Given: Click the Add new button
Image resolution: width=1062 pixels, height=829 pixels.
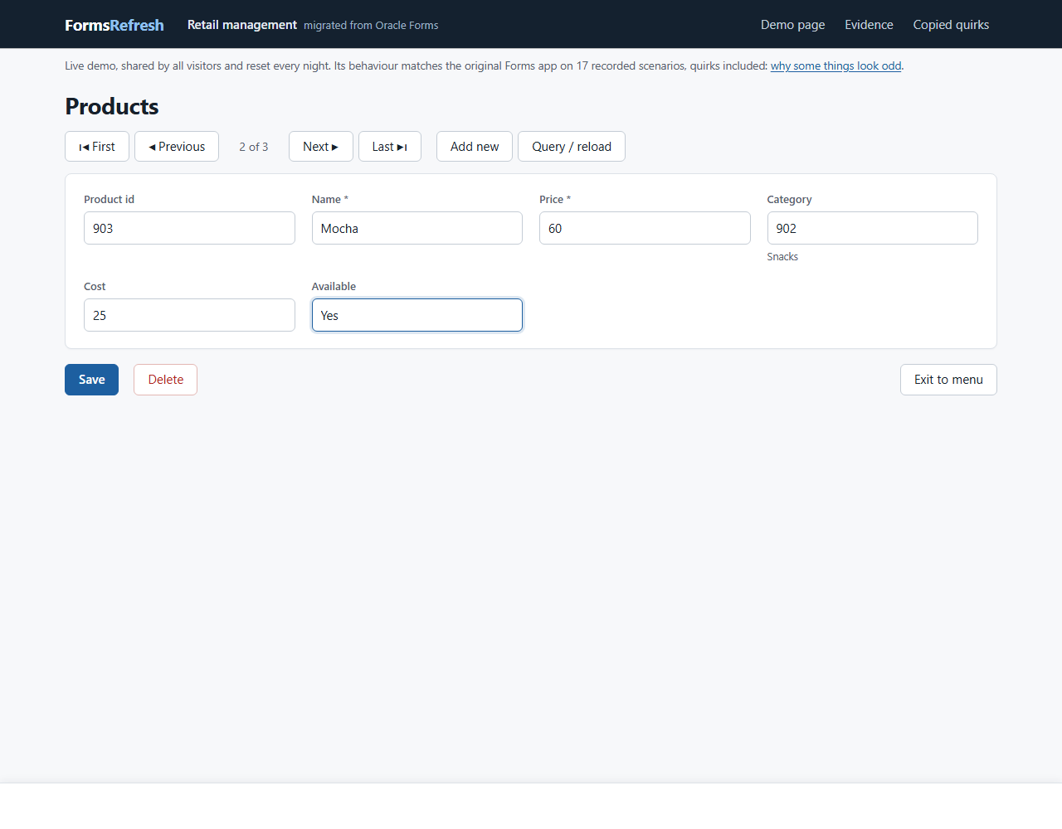Looking at the screenshot, I should coord(475,147).
